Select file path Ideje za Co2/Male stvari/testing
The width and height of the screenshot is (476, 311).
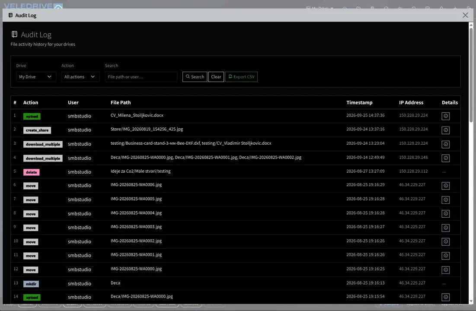[x=141, y=171]
